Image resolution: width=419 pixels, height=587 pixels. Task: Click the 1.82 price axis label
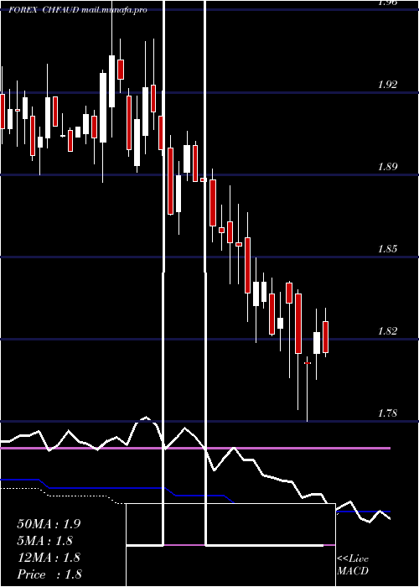[x=387, y=331]
